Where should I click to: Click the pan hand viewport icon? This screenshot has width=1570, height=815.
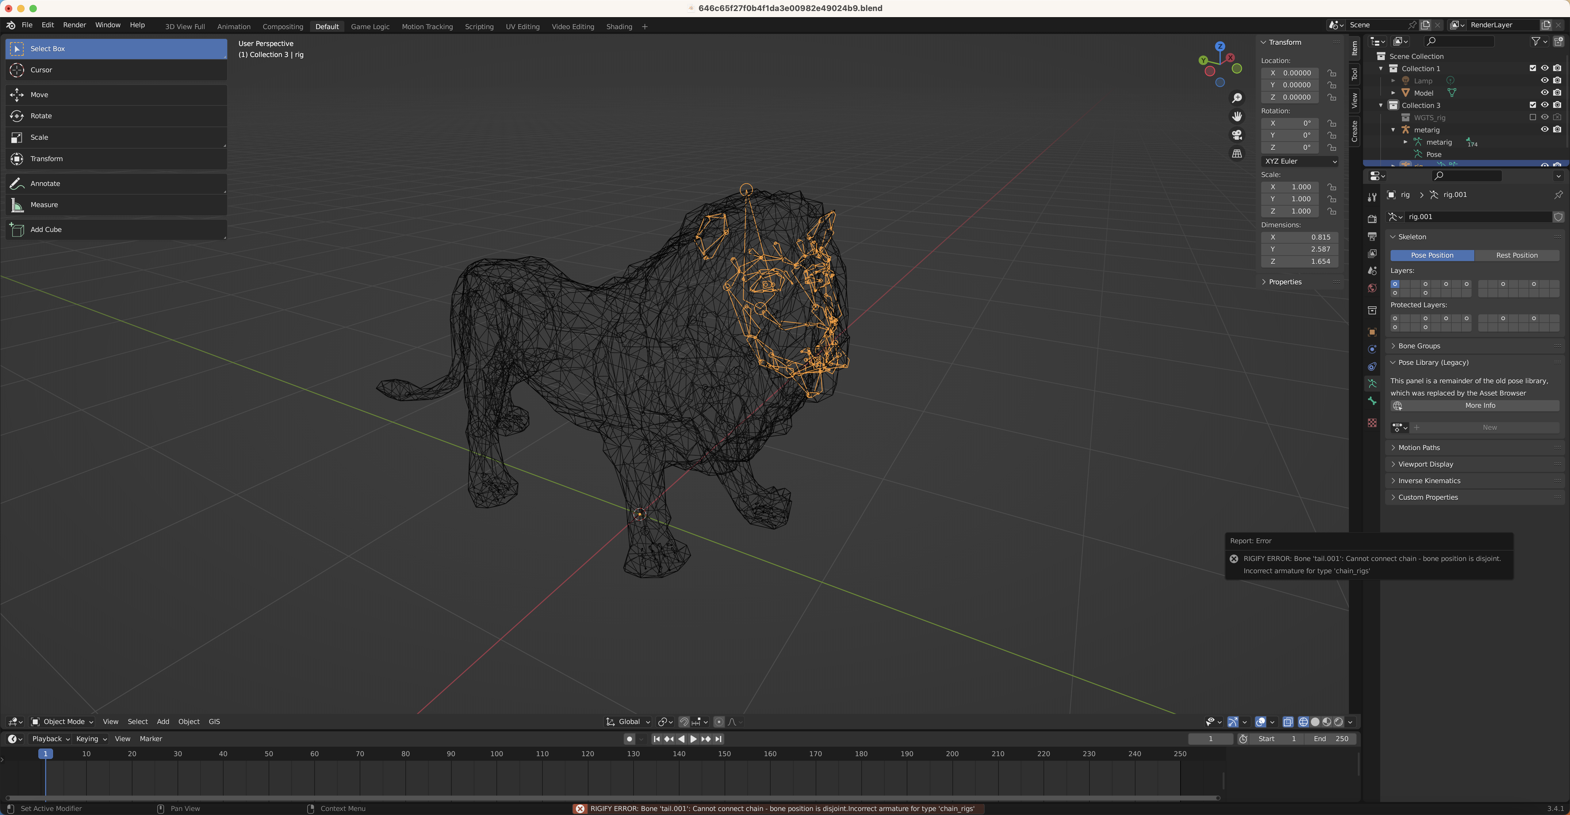coord(1237,116)
